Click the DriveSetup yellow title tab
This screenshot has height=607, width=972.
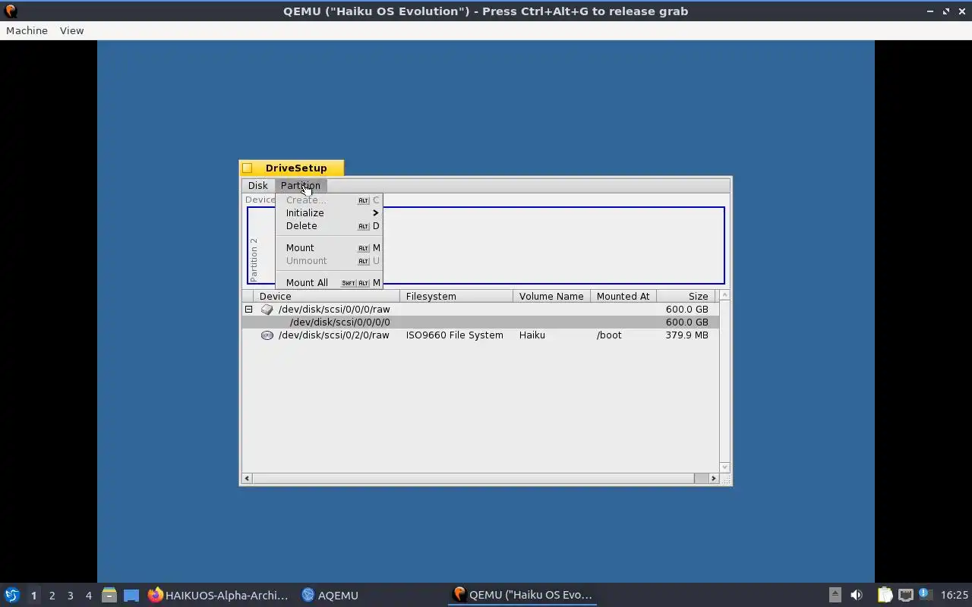click(x=292, y=168)
